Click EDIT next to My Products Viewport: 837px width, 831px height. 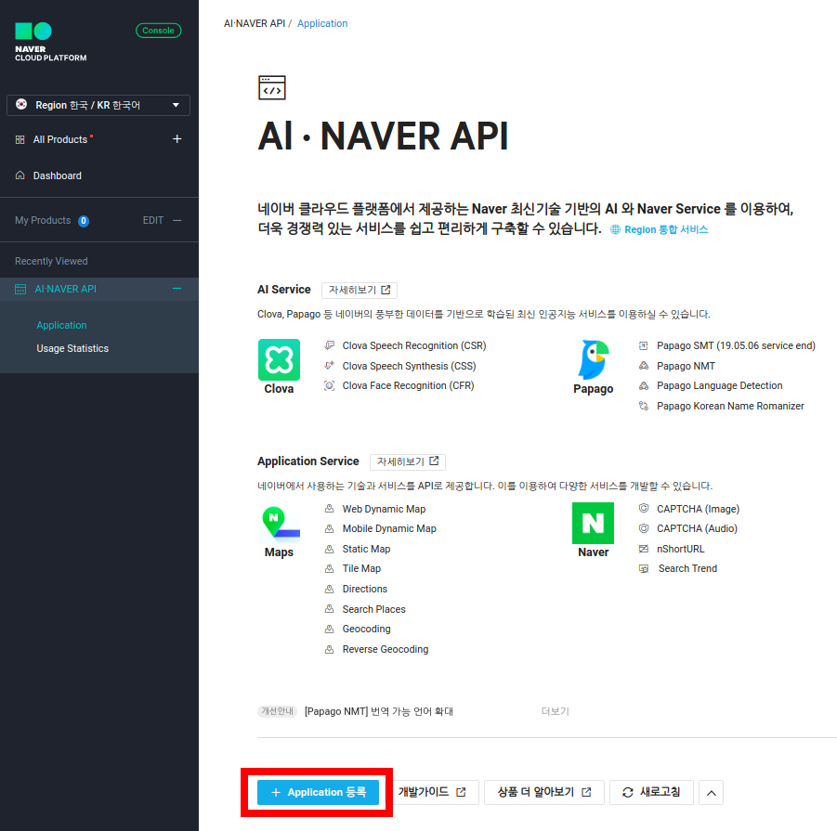coord(153,220)
